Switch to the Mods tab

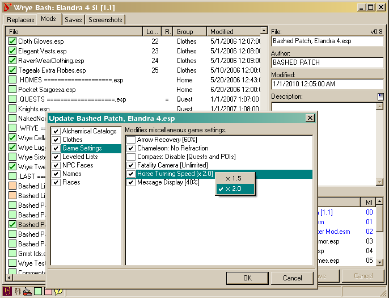pos(48,19)
